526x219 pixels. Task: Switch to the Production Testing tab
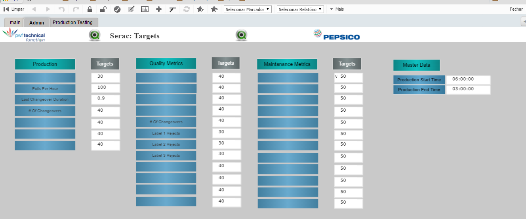click(x=72, y=22)
